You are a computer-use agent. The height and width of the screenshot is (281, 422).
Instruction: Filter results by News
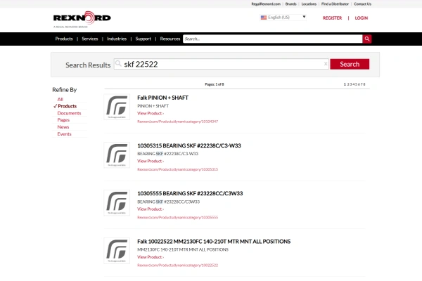[x=63, y=127]
